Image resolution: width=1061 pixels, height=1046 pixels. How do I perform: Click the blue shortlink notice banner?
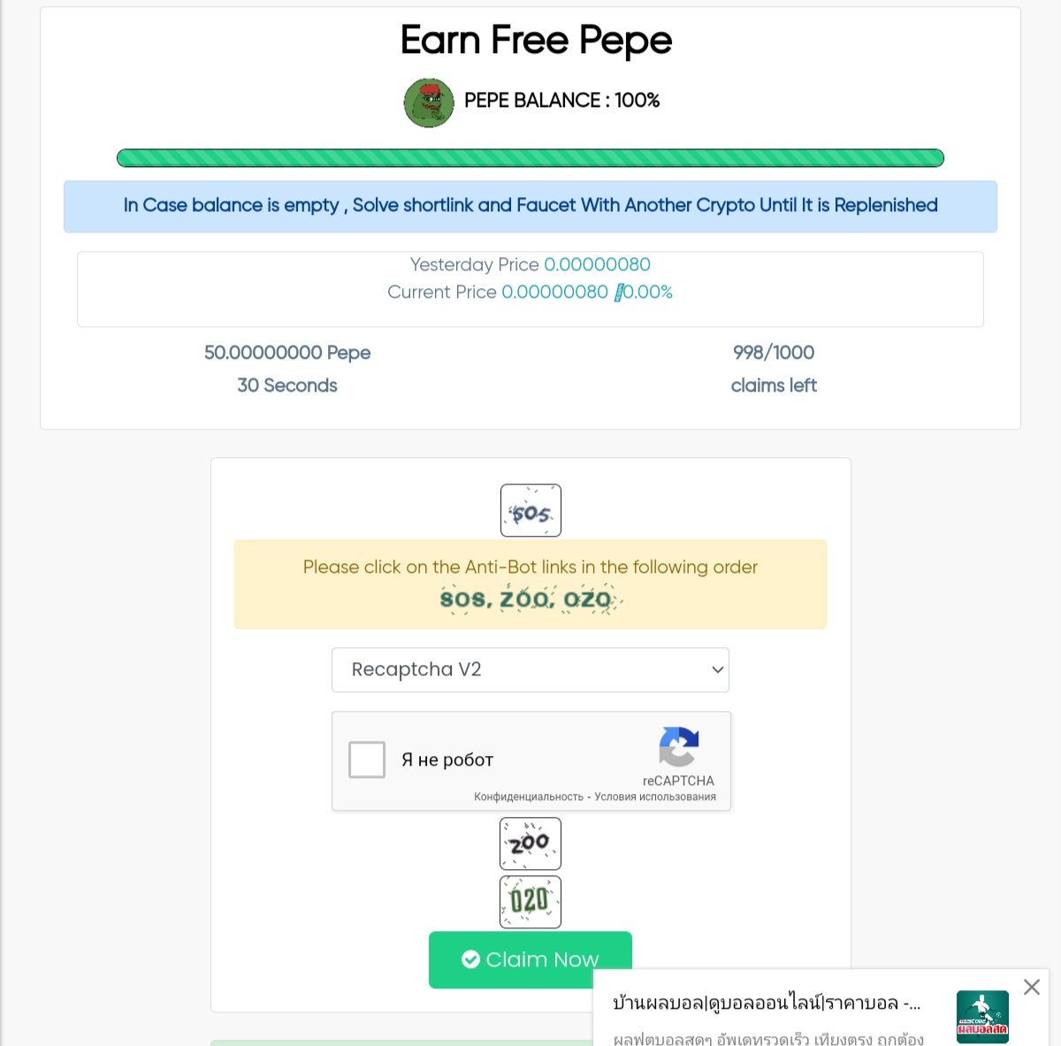530,206
